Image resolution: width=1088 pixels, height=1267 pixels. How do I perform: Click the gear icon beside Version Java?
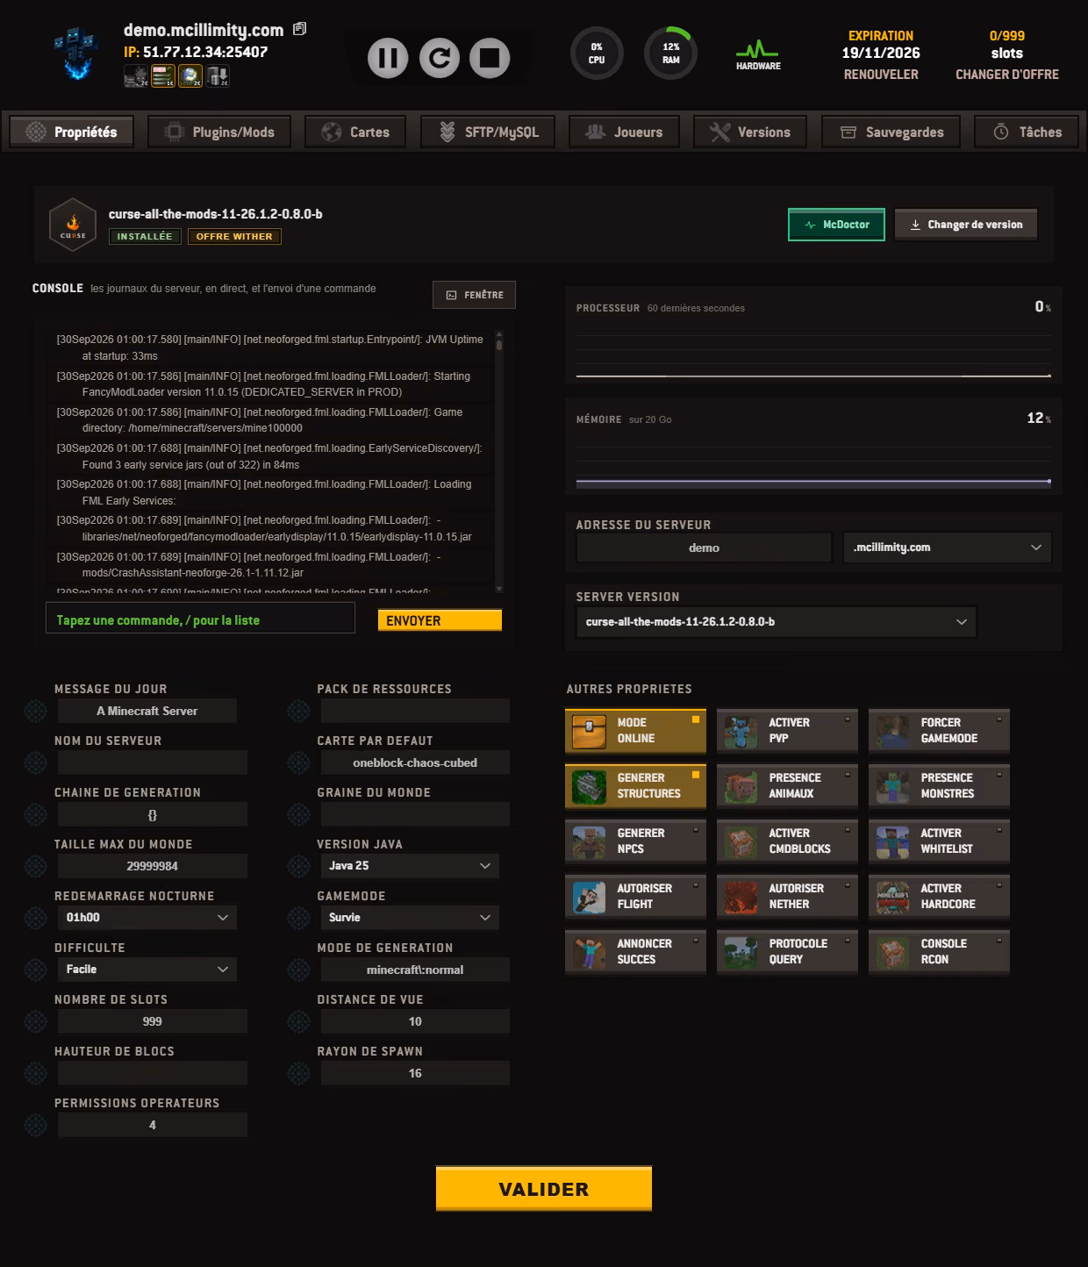pyautogui.click(x=298, y=866)
